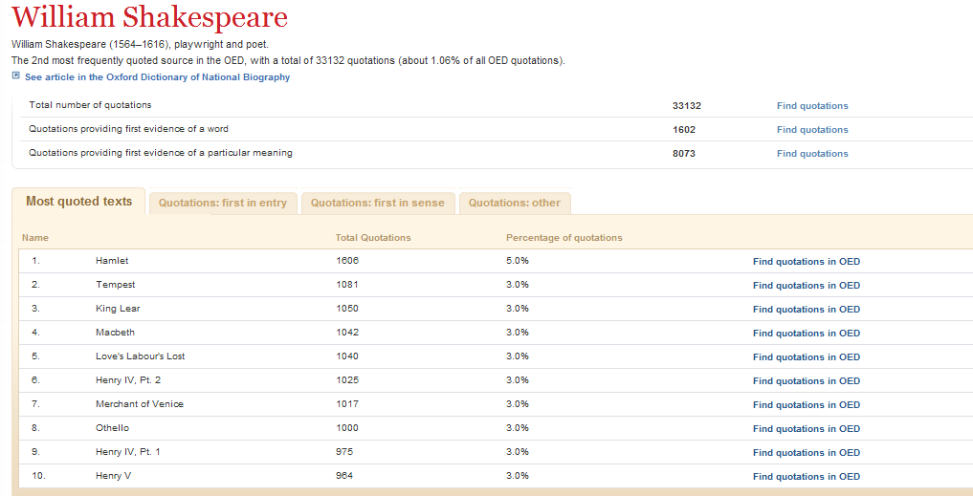Click the external link icon beside ODNB article
This screenshot has width=973, height=496.
[x=16, y=75]
